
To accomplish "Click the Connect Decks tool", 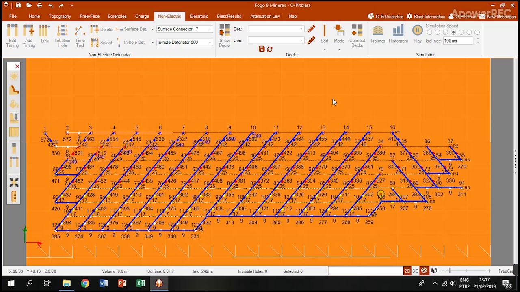I will [357, 36].
